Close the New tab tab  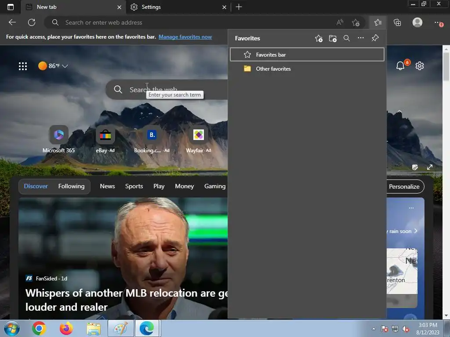(x=119, y=7)
